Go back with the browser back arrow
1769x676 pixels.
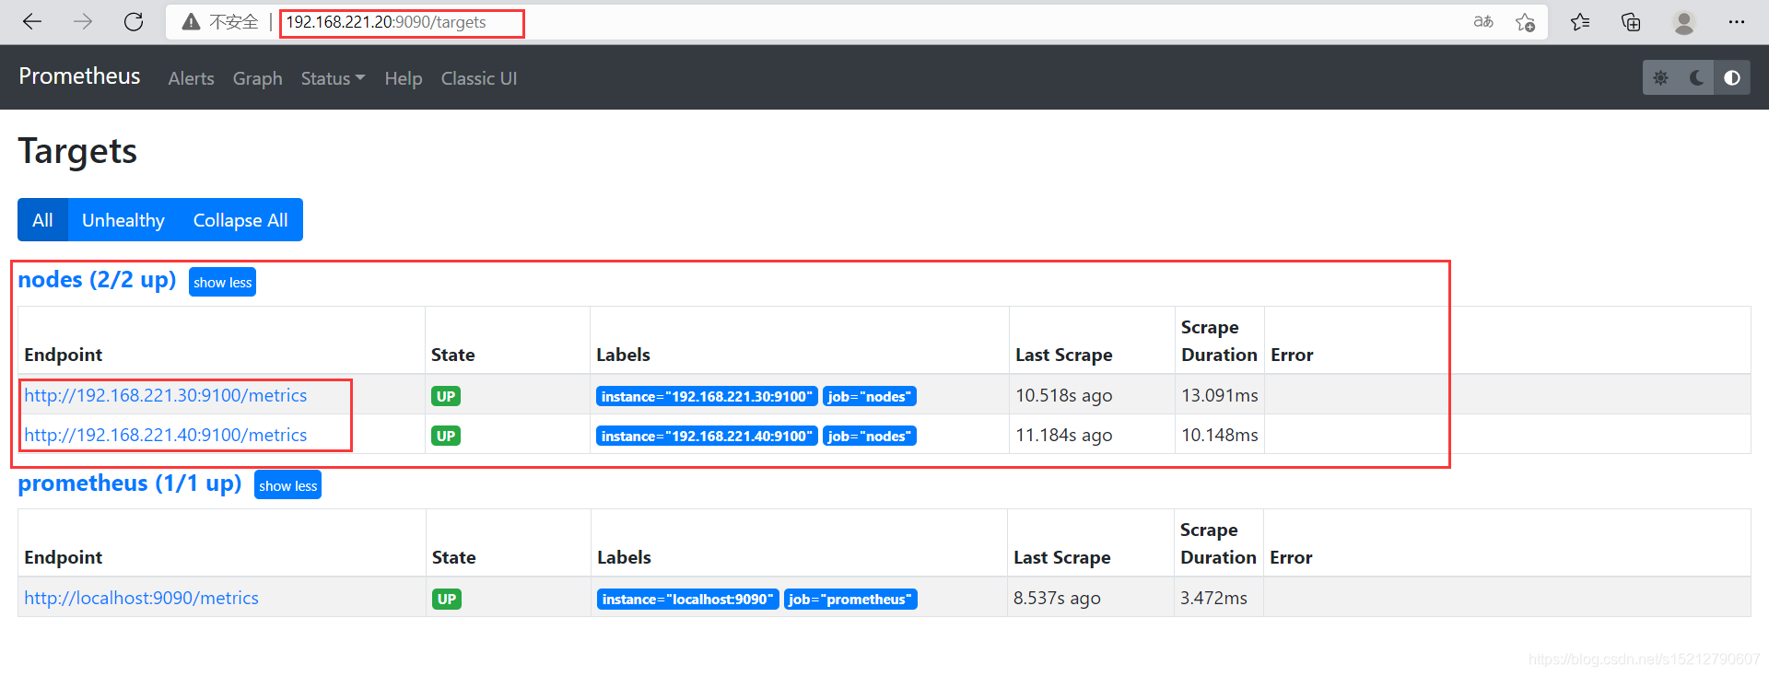[32, 22]
